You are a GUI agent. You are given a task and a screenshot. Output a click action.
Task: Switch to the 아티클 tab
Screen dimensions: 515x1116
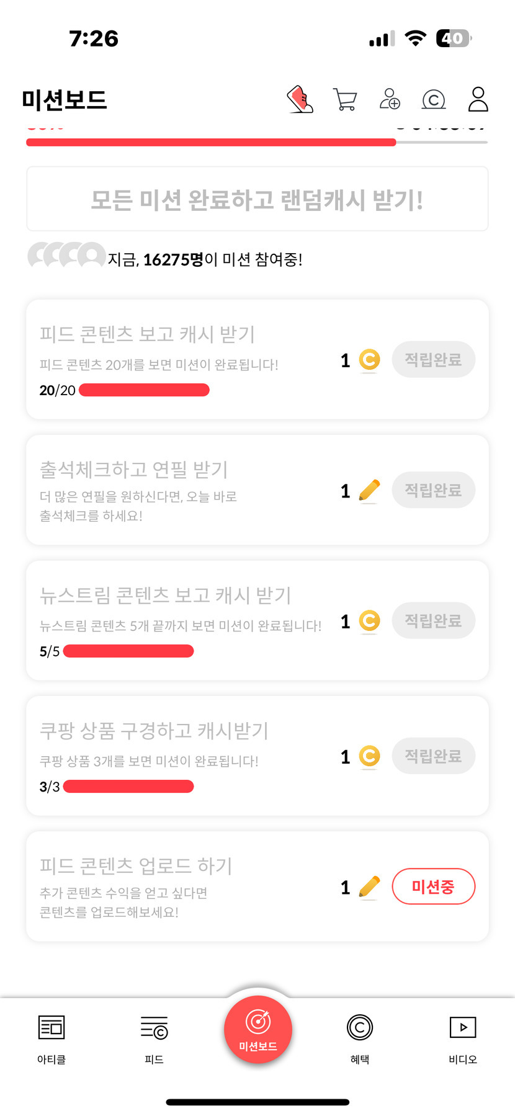point(52,1036)
